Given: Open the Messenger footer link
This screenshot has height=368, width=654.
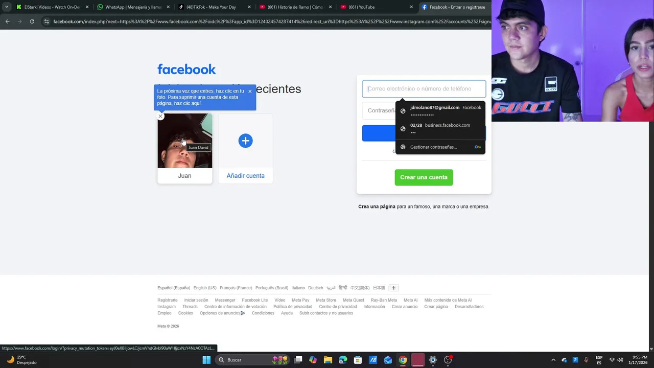Looking at the screenshot, I should (x=225, y=300).
